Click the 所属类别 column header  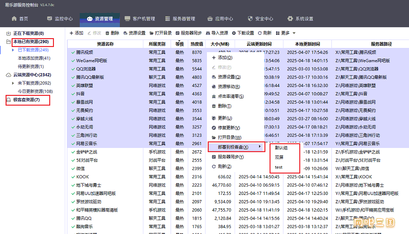click(x=157, y=44)
